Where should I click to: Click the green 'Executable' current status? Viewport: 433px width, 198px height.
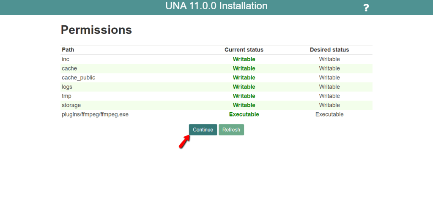click(x=244, y=114)
